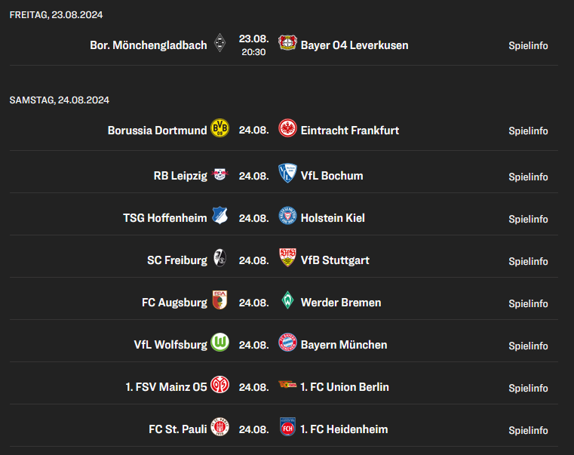Click the VfL Bochum crest
This screenshot has width=574, height=455.
(x=287, y=173)
